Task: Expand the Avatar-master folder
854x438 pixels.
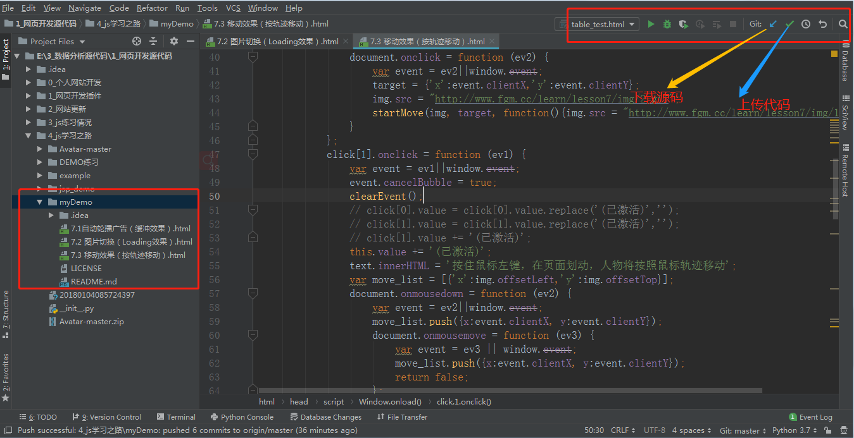Action: point(40,149)
